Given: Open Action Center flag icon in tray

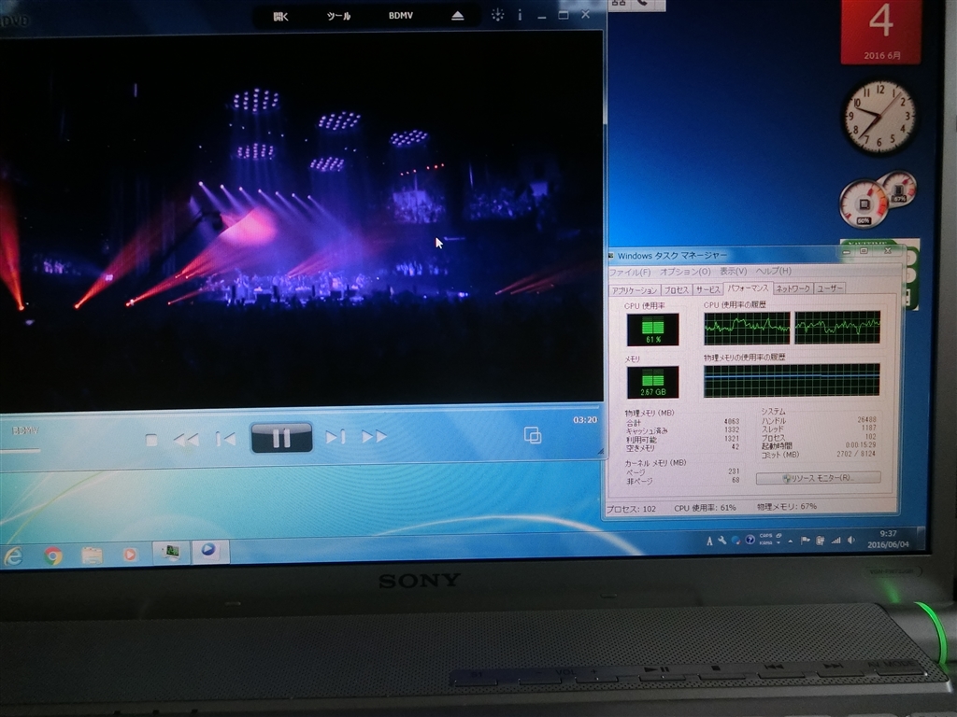Looking at the screenshot, I should tap(805, 541).
